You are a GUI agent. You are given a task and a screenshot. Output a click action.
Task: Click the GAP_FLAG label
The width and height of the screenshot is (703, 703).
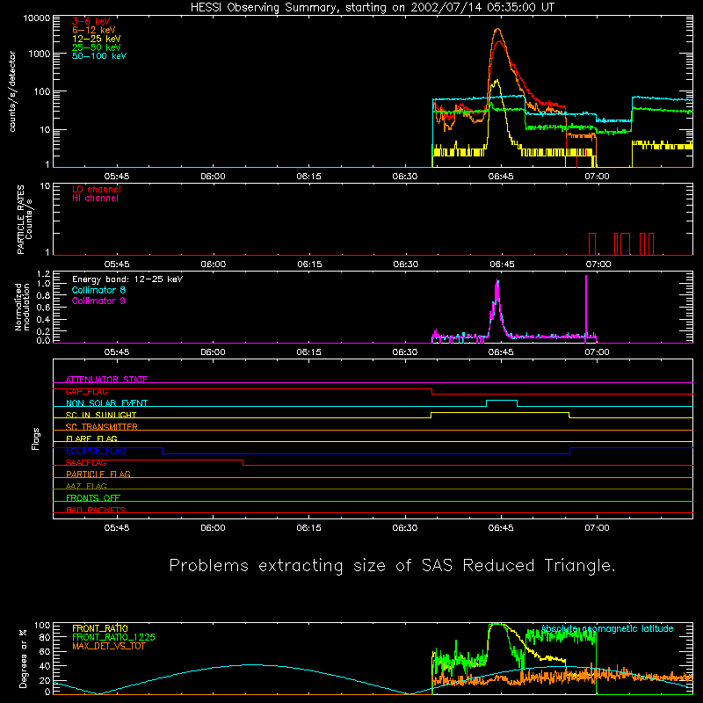(86, 391)
